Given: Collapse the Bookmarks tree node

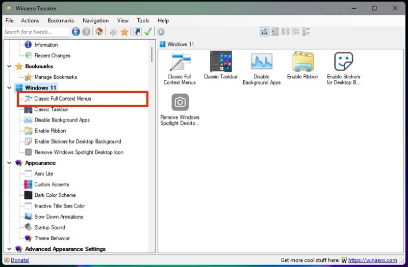Looking at the screenshot, I should pos(9,67).
